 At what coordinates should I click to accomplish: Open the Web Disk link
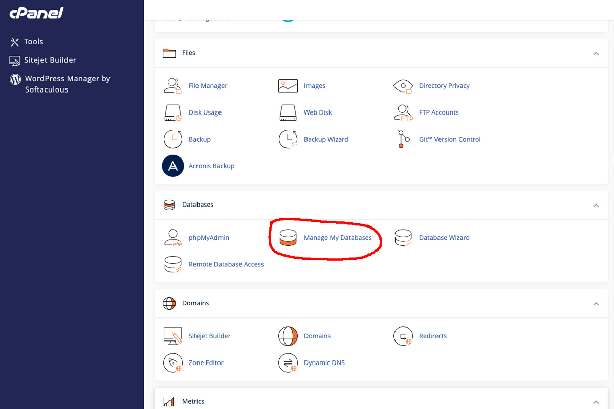coord(318,112)
